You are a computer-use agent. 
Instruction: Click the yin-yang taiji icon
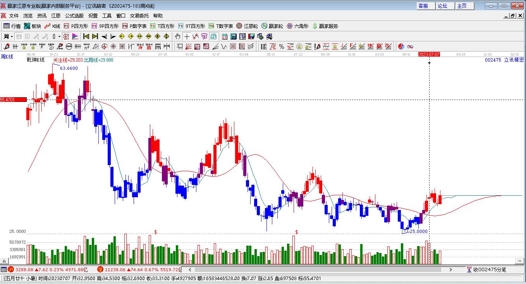pyautogui.click(x=401, y=46)
